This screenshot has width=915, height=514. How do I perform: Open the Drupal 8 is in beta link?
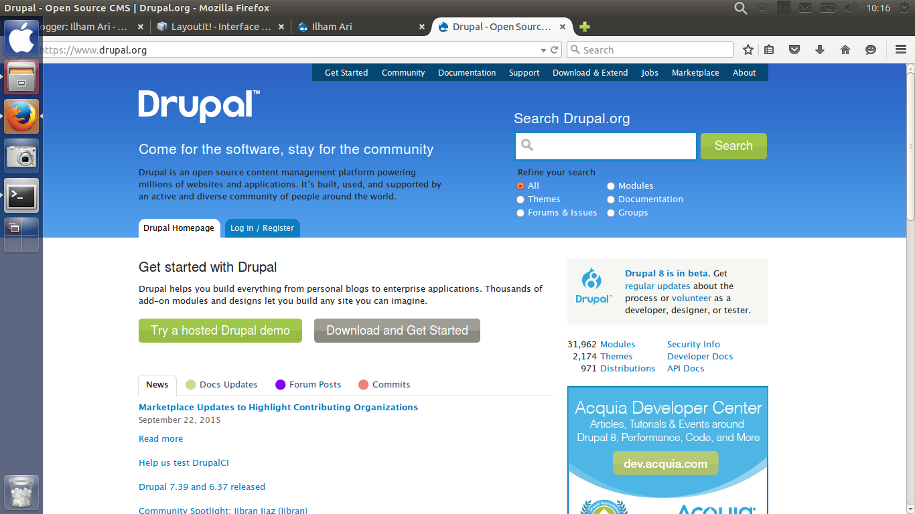666,274
